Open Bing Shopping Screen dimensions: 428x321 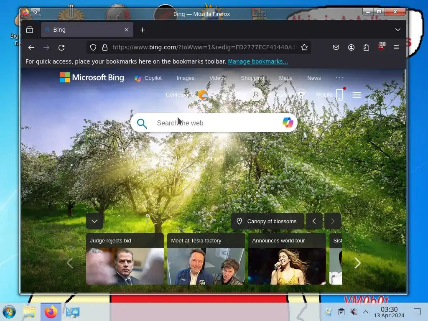coord(252,78)
